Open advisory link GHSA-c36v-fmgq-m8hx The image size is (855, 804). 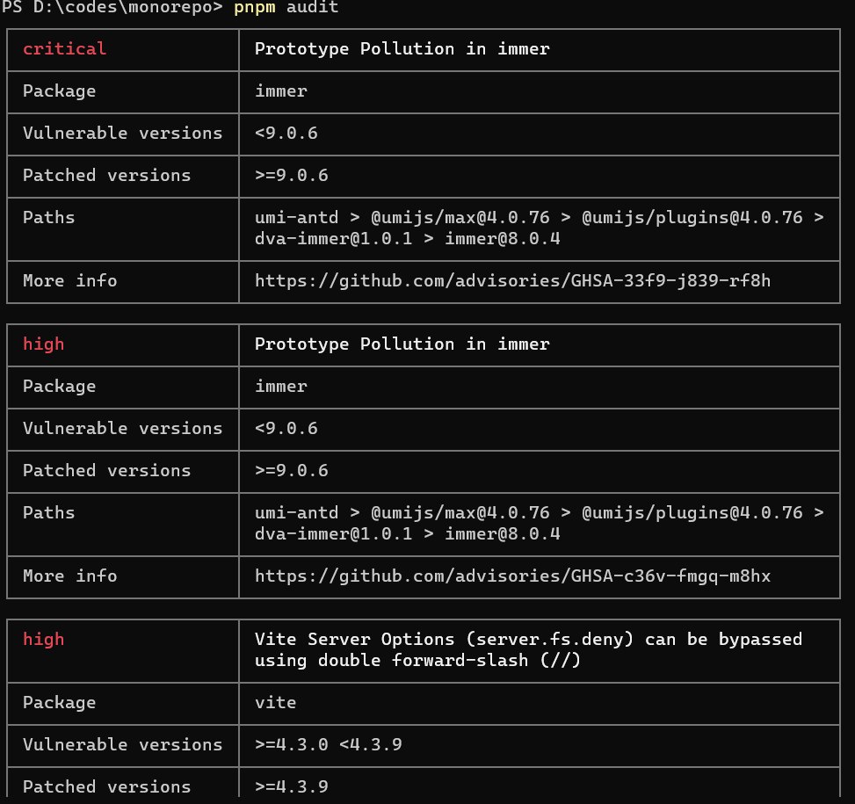[512, 576]
